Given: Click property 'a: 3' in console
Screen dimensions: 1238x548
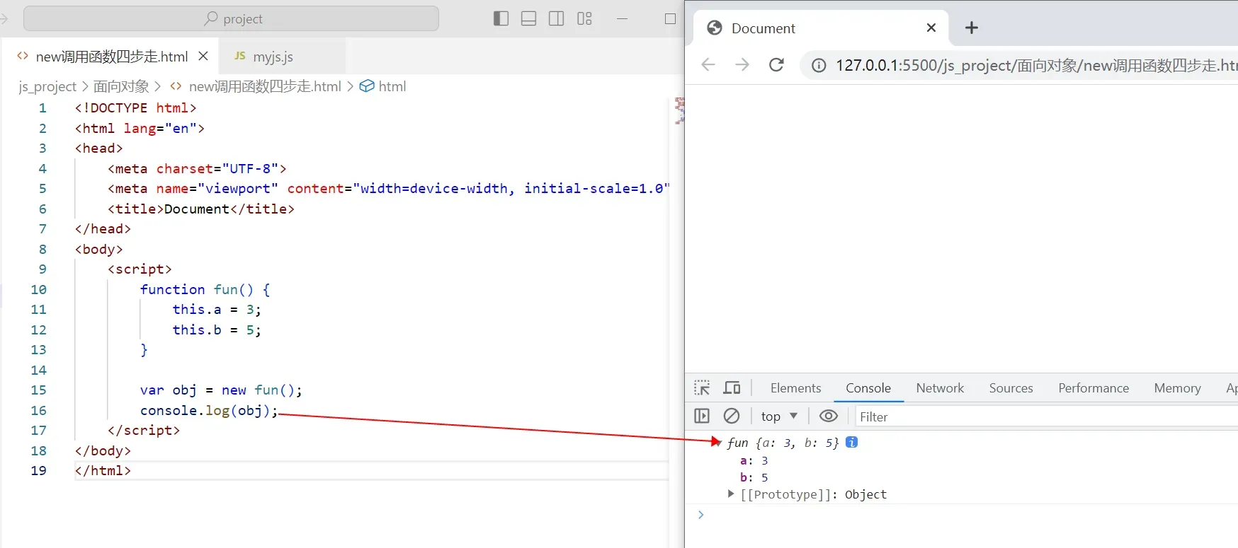Looking at the screenshot, I should pyautogui.click(x=754, y=460).
